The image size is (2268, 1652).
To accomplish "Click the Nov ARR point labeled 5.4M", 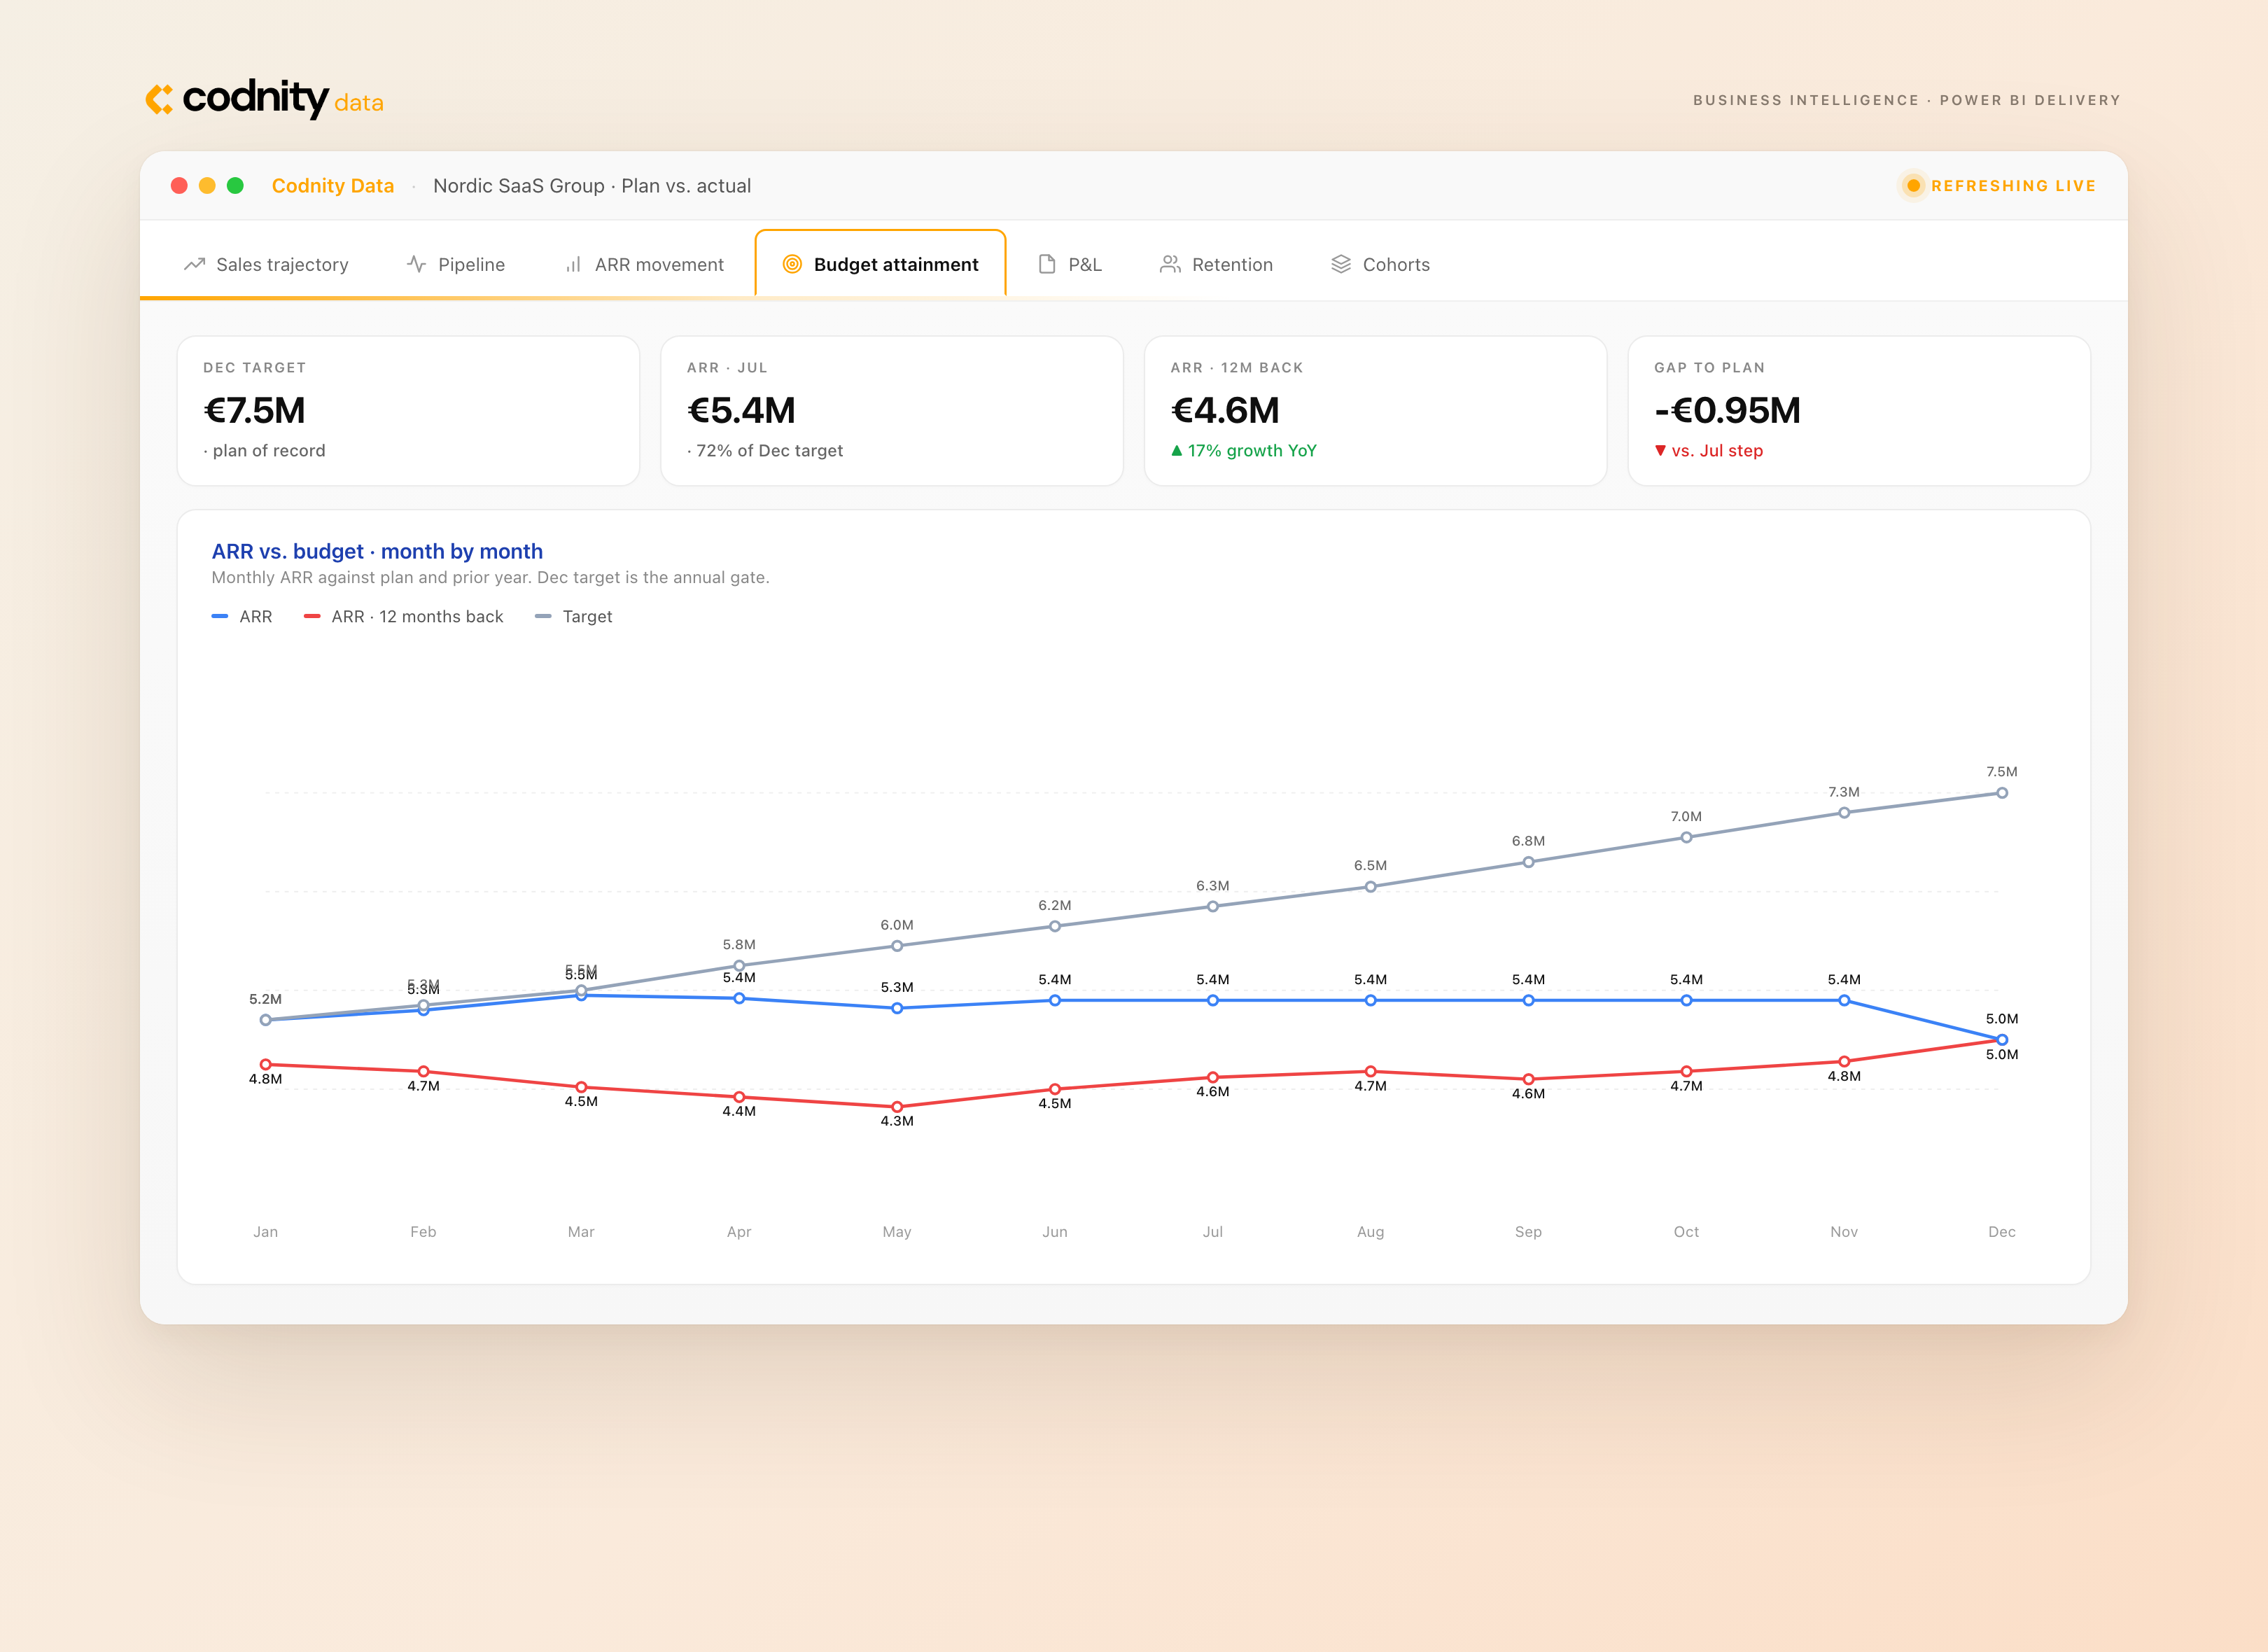I will (1844, 1000).
